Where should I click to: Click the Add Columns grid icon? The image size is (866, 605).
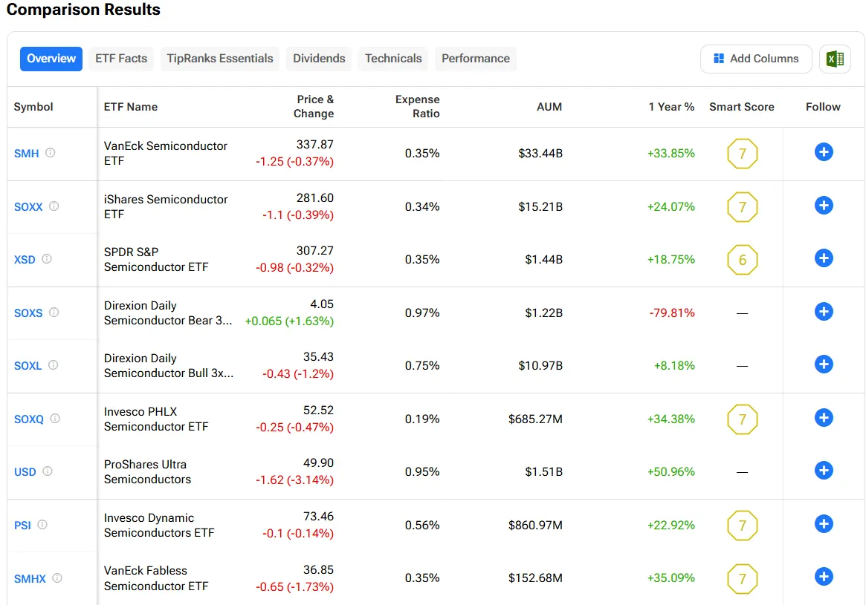pyautogui.click(x=718, y=58)
